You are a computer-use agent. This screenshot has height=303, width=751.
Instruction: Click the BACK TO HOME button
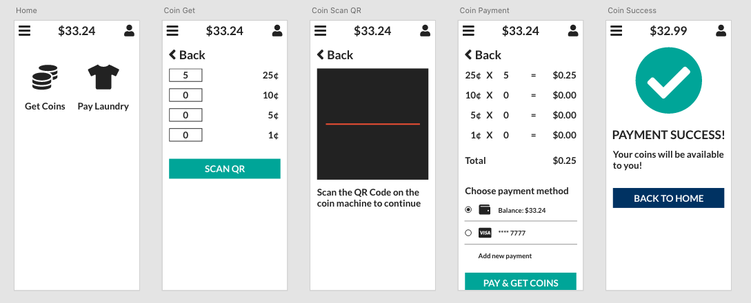[x=668, y=198]
